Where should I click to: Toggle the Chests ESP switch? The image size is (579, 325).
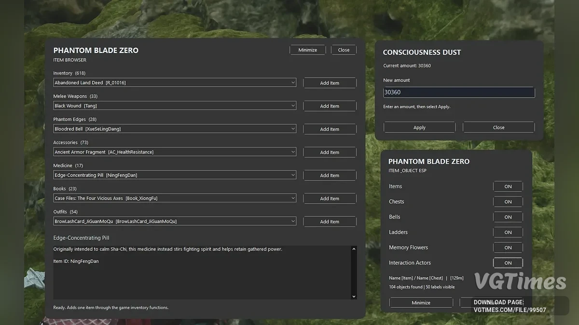pos(508,202)
